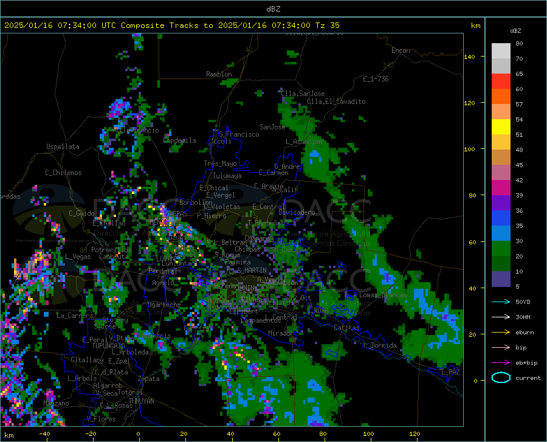Click the 'TUNUYAN' place label
Viewport: 547px width, 442px height.
(141, 401)
